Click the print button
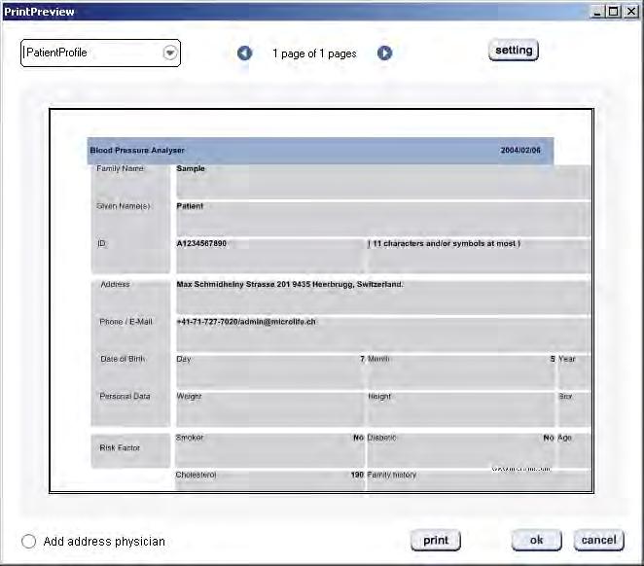644x566 pixels. tap(436, 540)
